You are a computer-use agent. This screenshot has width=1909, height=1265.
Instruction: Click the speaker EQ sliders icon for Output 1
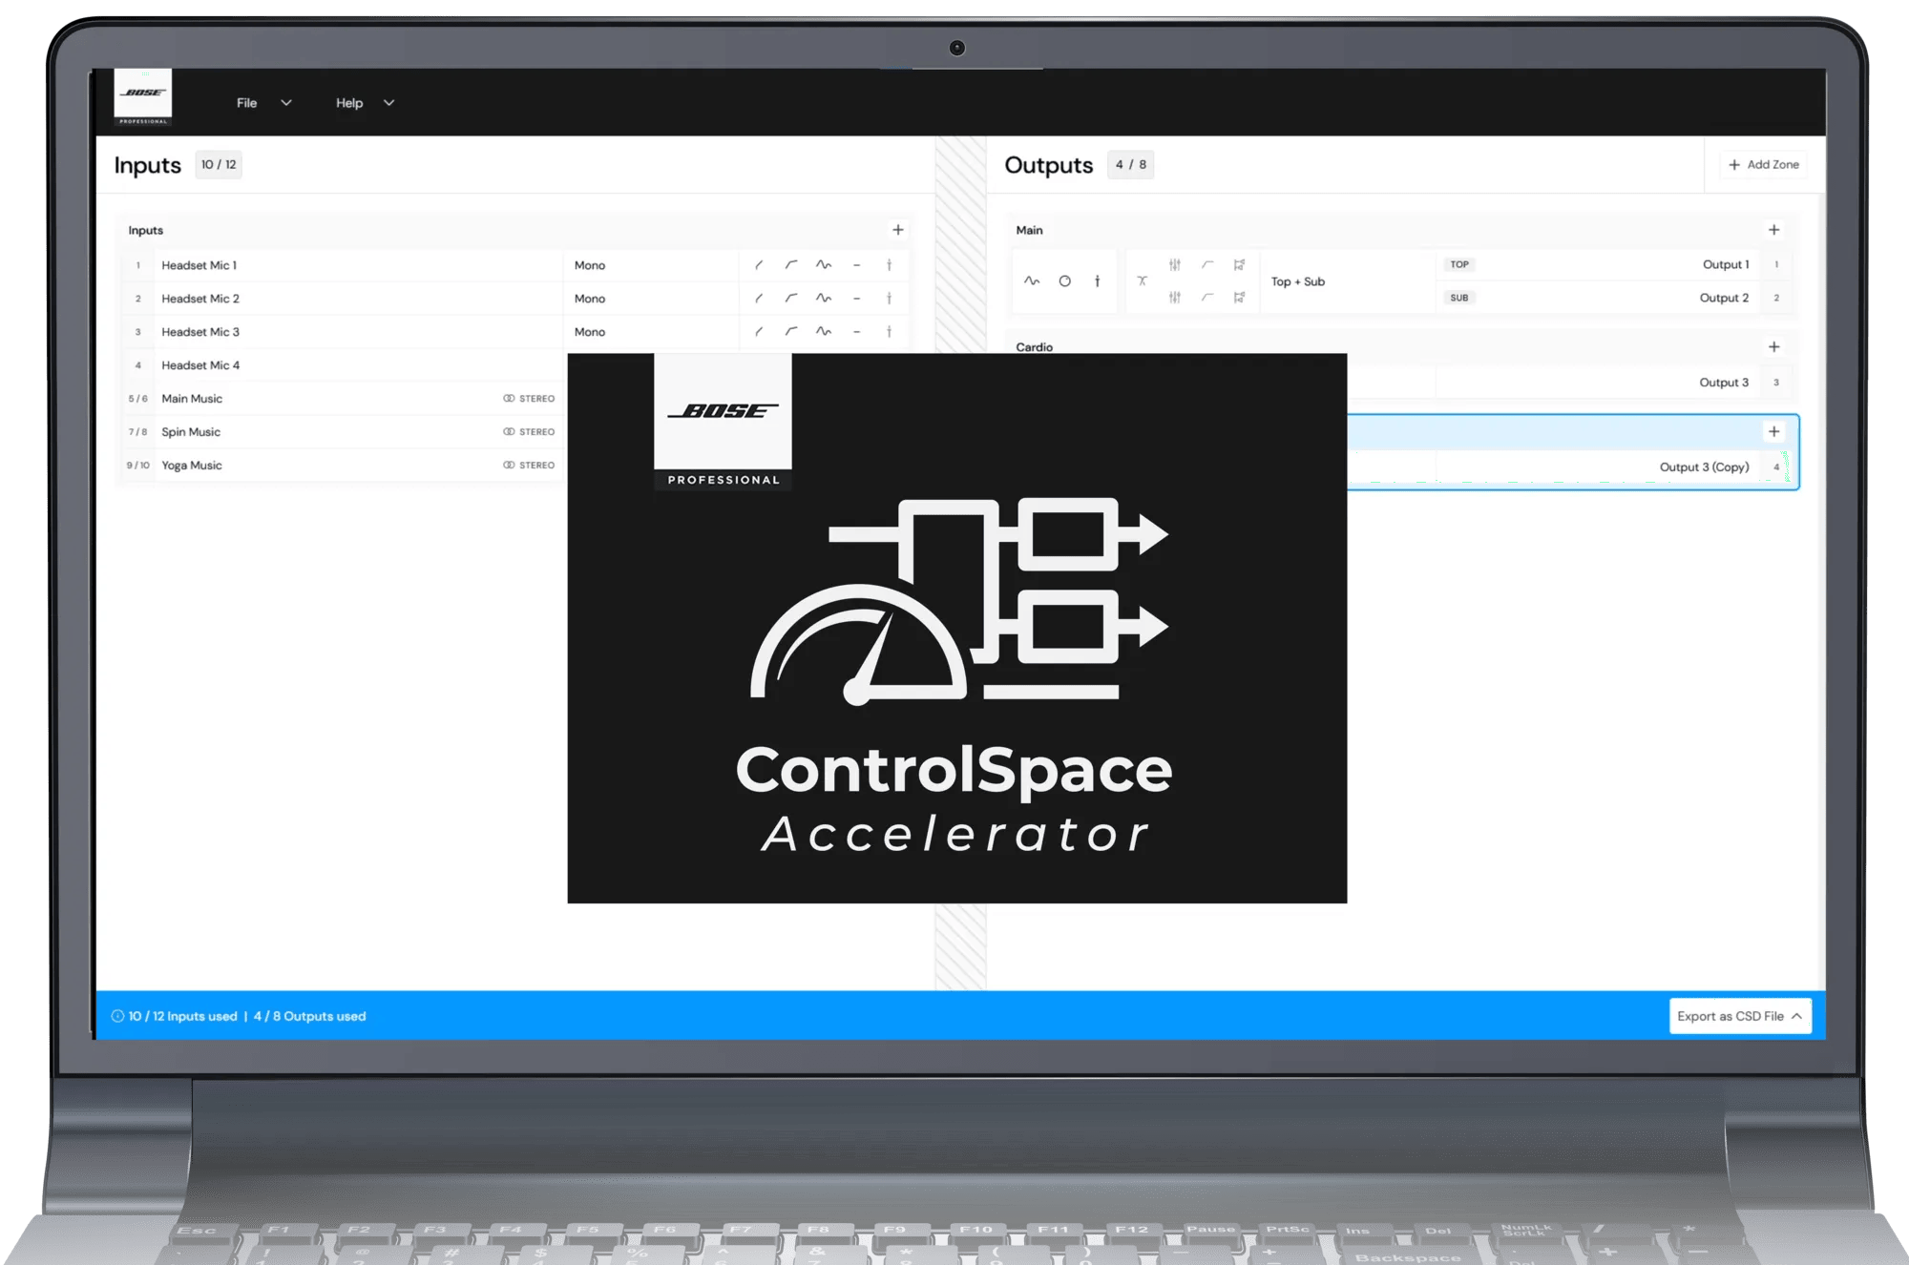pyautogui.click(x=1175, y=265)
